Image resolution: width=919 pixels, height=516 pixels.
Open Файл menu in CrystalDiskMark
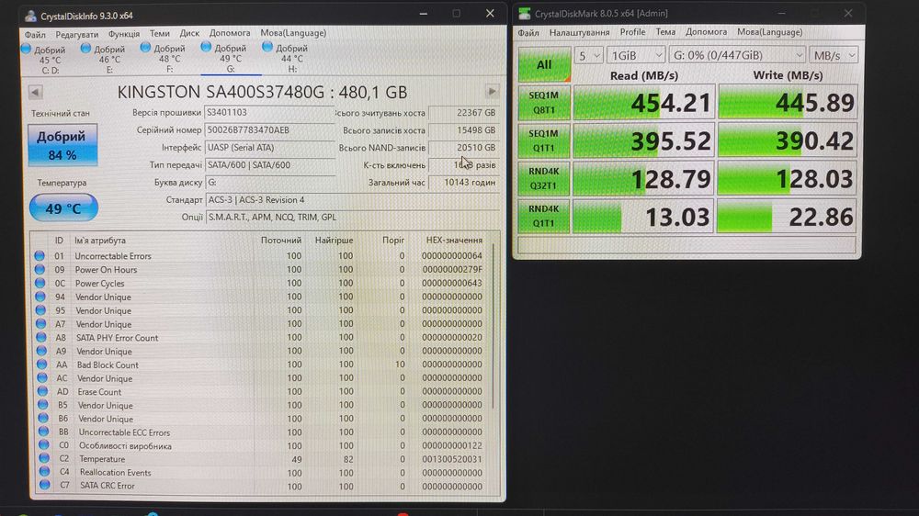pos(528,32)
